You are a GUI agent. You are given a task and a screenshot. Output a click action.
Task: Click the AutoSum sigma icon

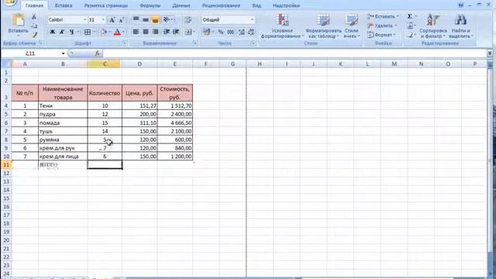[x=410, y=16]
